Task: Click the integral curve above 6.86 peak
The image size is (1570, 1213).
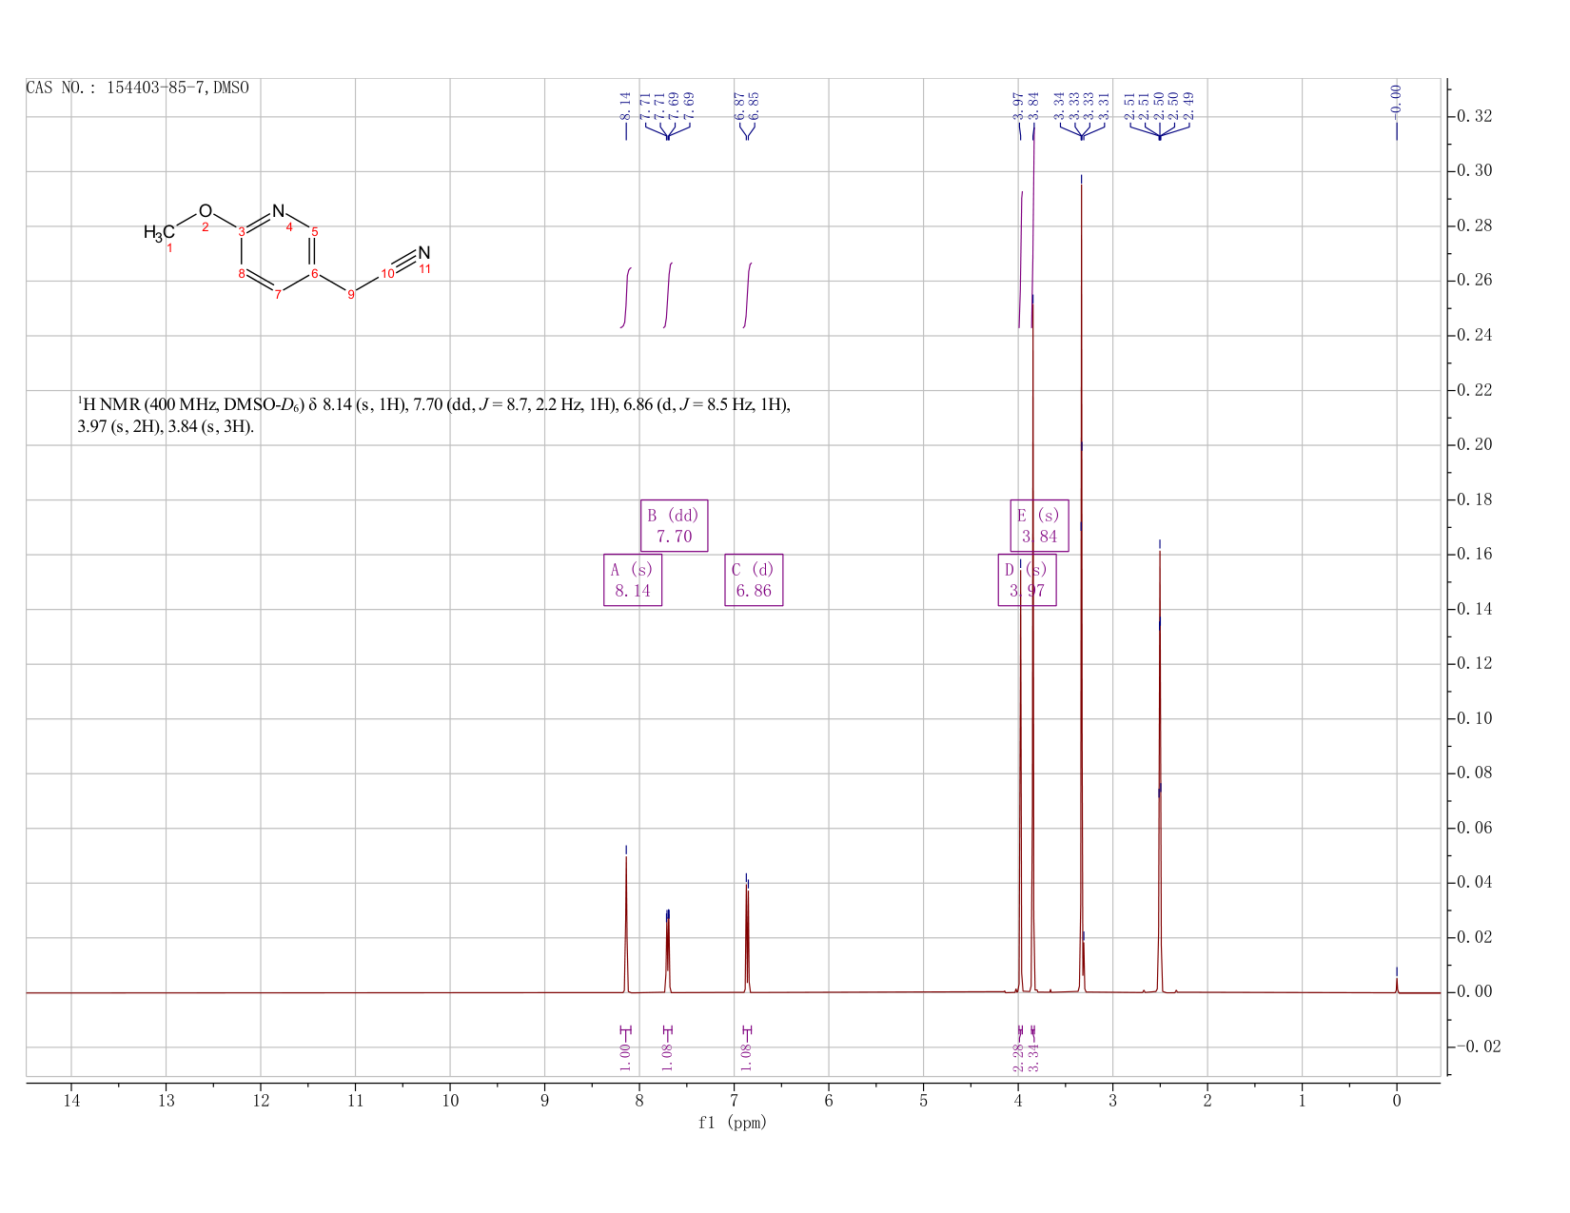Action: tap(747, 295)
